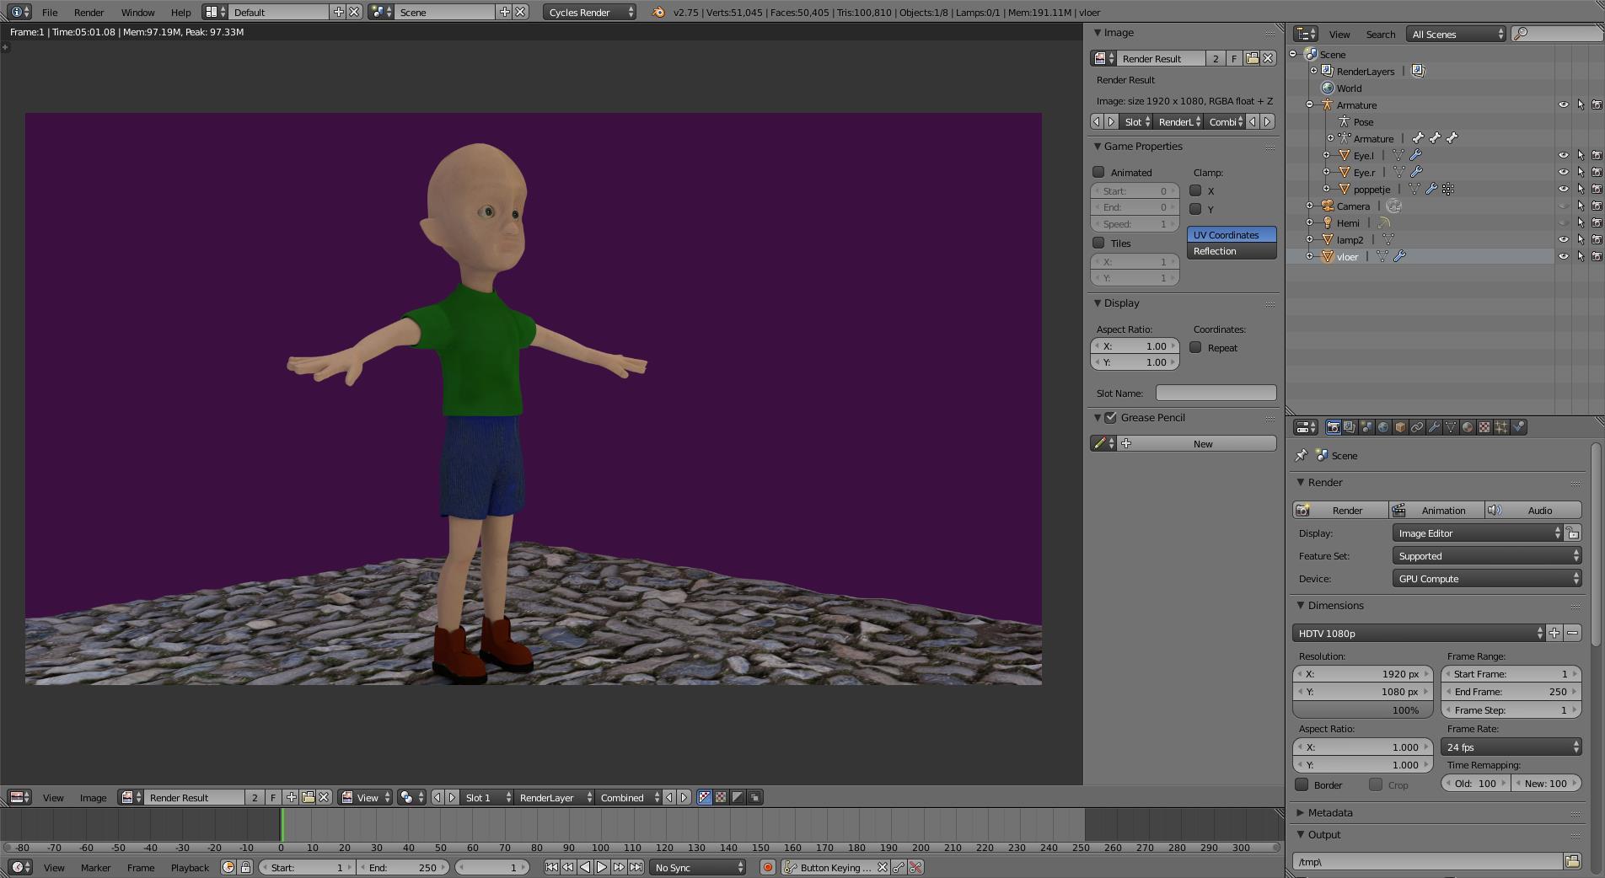The image size is (1605, 878).
Task: Open the Render menu in top bar
Action: 89,13
